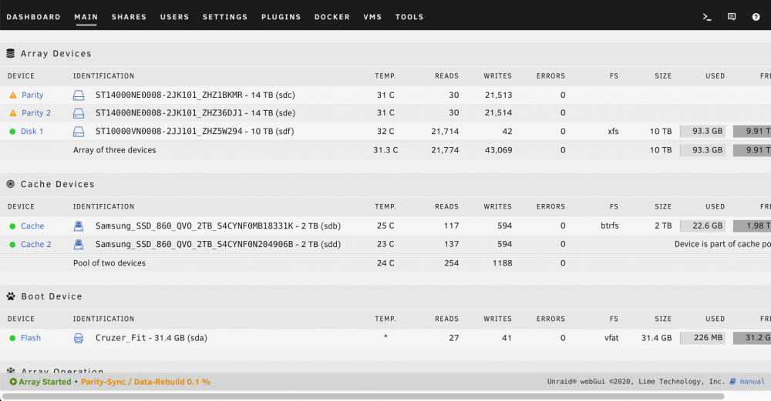Click the Cruzer_Fit - 31.4 GB (sda) text
The height and width of the screenshot is (401, 771).
click(x=151, y=338)
